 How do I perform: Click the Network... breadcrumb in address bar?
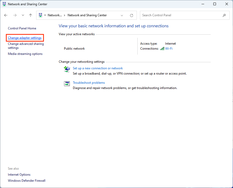point(55,15)
